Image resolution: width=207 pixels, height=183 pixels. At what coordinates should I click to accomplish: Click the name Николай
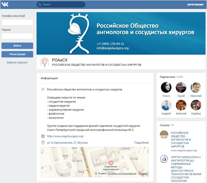tap(196, 96)
